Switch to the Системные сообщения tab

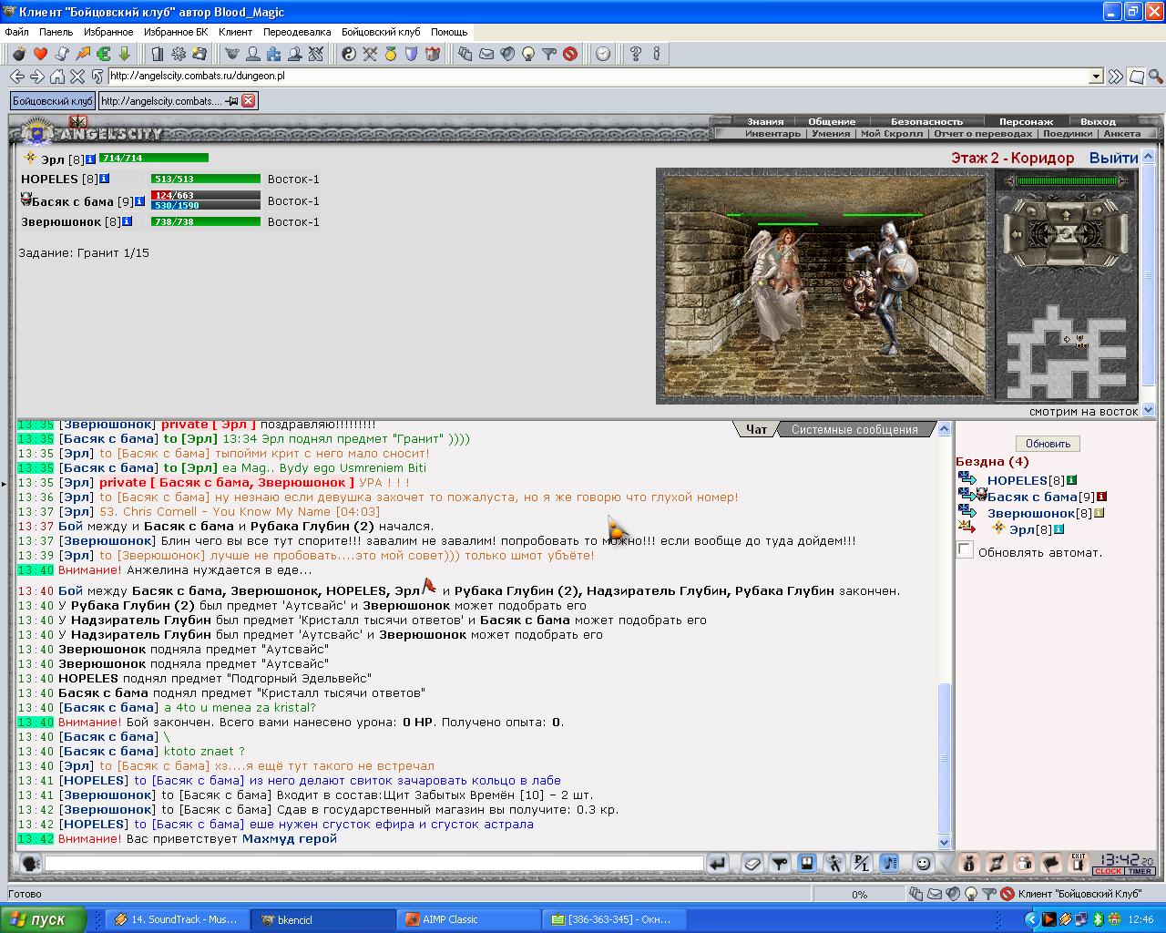(854, 429)
